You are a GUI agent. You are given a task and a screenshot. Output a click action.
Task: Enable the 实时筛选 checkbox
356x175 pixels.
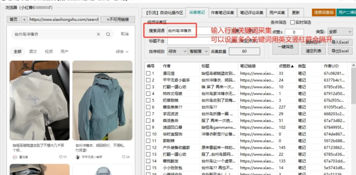click(292, 22)
